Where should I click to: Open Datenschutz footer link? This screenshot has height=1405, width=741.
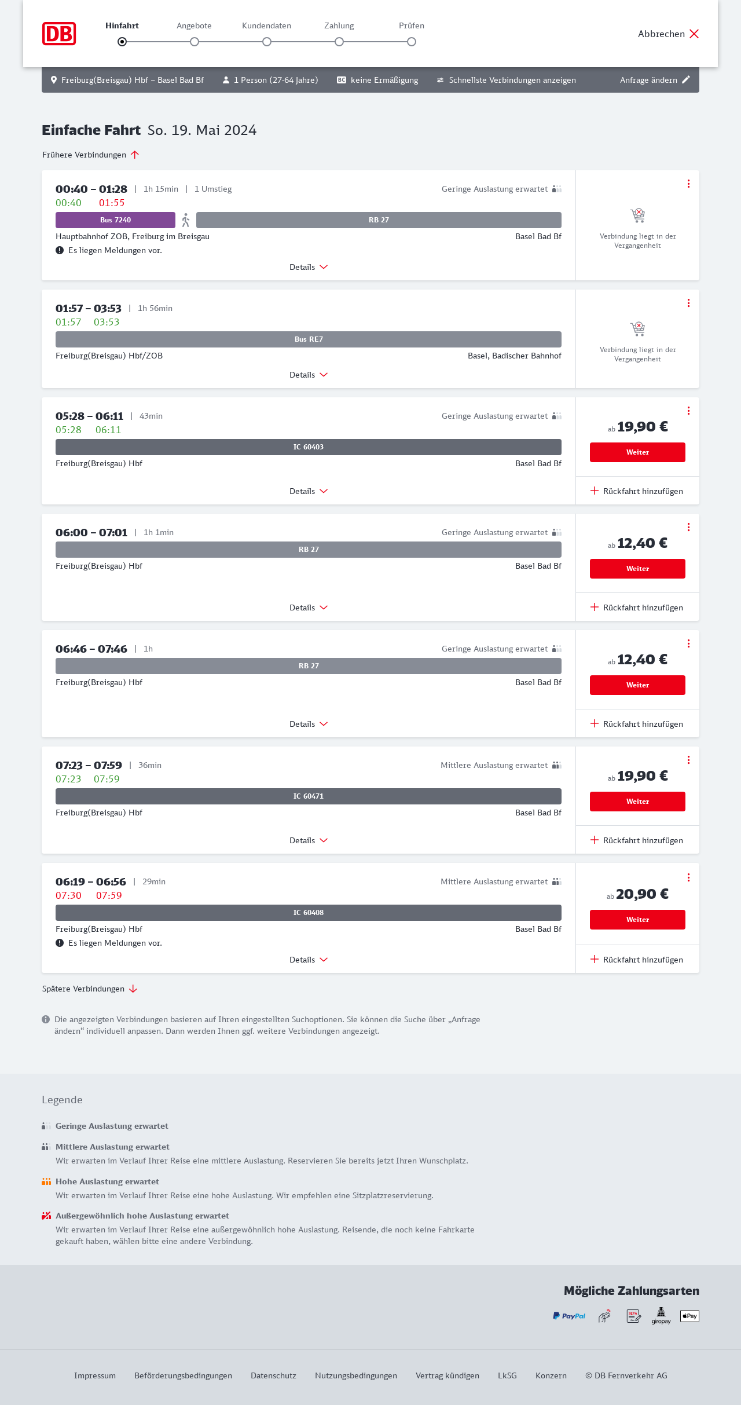pyautogui.click(x=273, y=1375)
